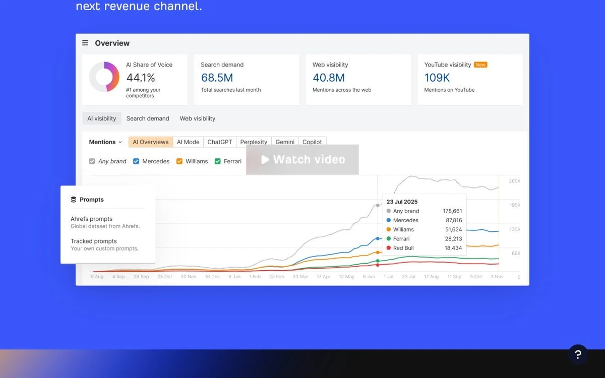Viewport: 605px width, 378px height.
Task: Click the Prompts stack icon
Action: [74, 200]
